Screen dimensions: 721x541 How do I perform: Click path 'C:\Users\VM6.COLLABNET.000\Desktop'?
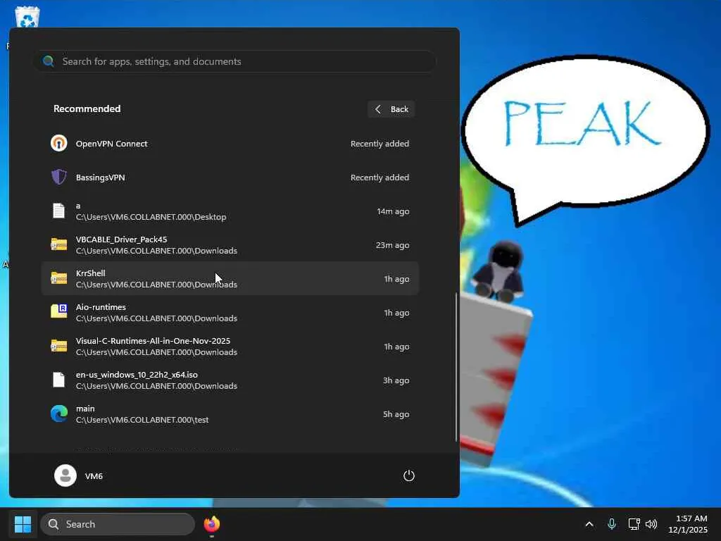pyautogui.click(x=151, y=217)
